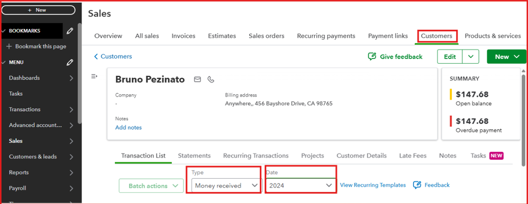This screenshot has width=528, height=204.
Task: Open the Type dropdown showing Money received
Action: [x=226, y=185]
